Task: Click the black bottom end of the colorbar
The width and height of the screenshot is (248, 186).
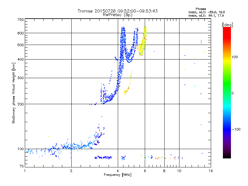Action: 227,156
